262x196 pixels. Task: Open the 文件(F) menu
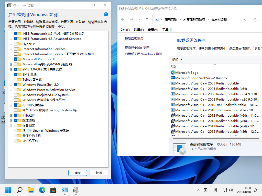click(x=125, y=30)
